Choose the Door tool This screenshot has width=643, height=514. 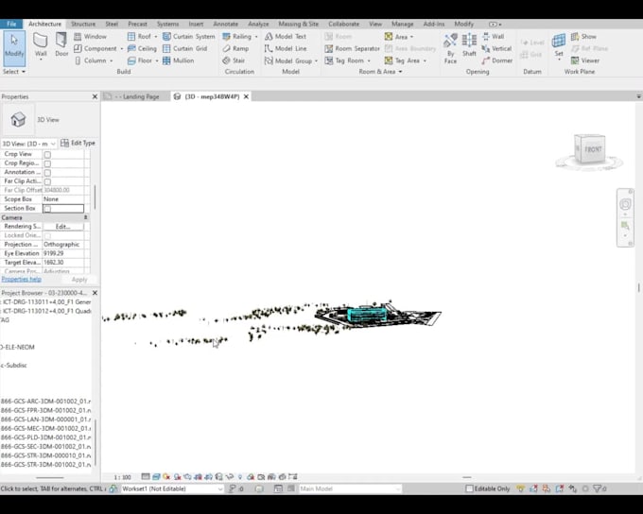pyautogui.click(x=61, y=45)
